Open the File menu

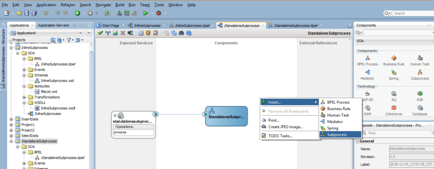pyautogui.click(x=5, y=5)
